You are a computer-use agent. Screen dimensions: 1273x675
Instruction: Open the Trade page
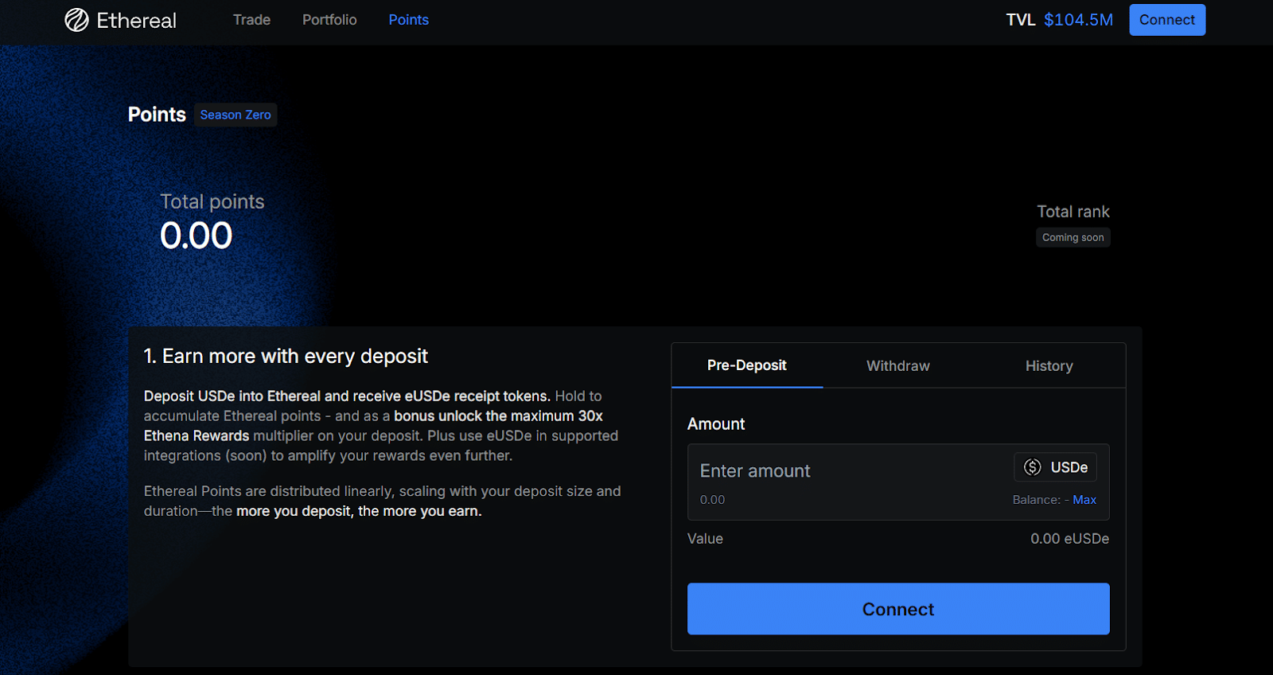tap(251, 20)
